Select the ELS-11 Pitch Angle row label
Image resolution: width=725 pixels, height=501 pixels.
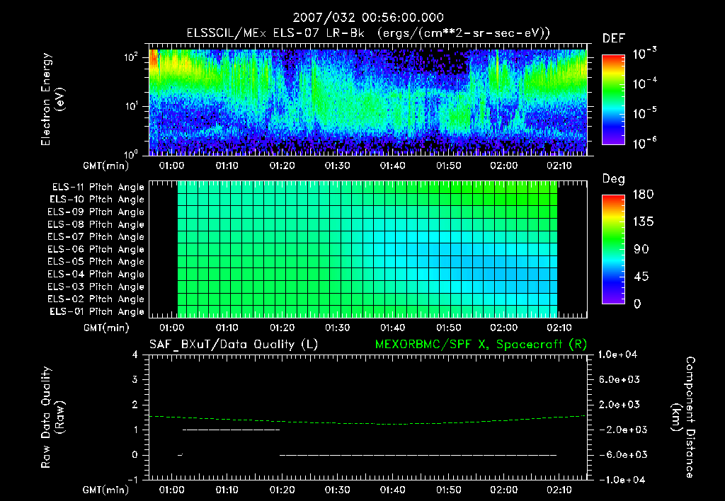click(98, 188)
